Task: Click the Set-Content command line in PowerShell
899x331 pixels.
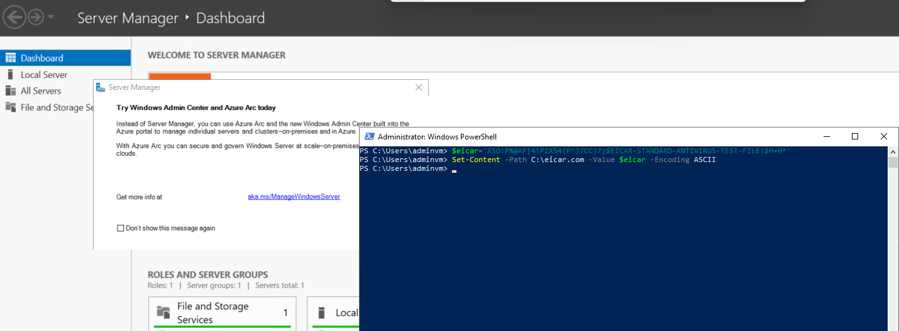Action: [538, 160]
